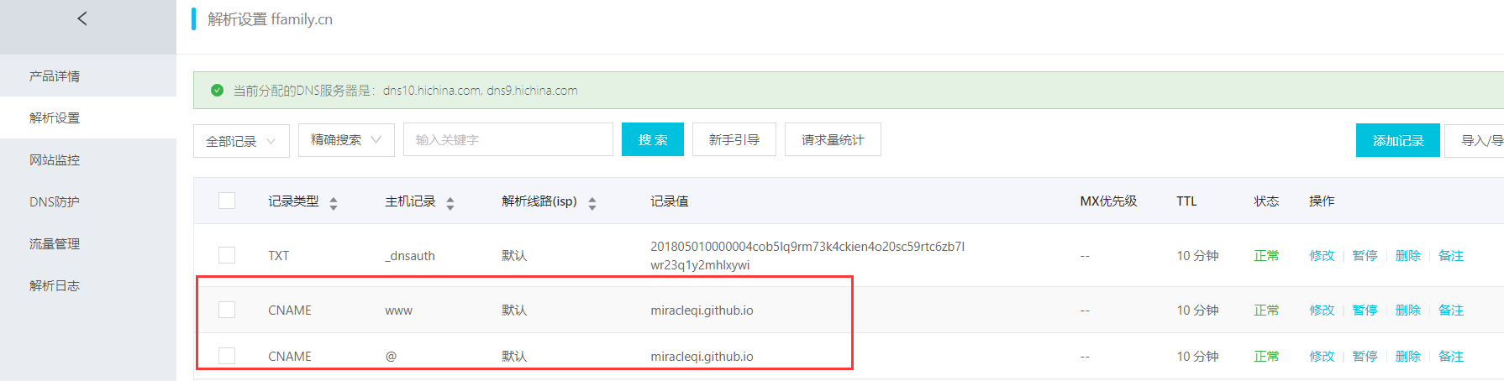
Task: View 请求量统计
Action: tap(833, 139)
